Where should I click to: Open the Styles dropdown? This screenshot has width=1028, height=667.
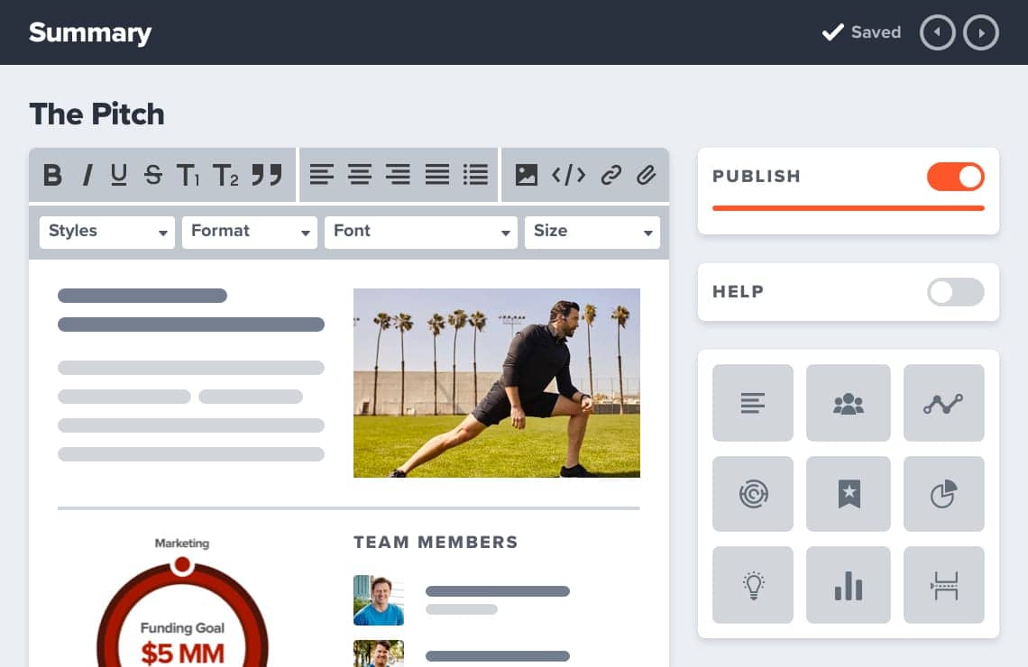(x=106, y=232)
